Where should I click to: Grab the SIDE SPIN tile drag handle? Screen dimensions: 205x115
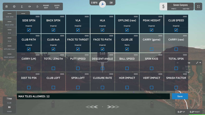point(37,17)
